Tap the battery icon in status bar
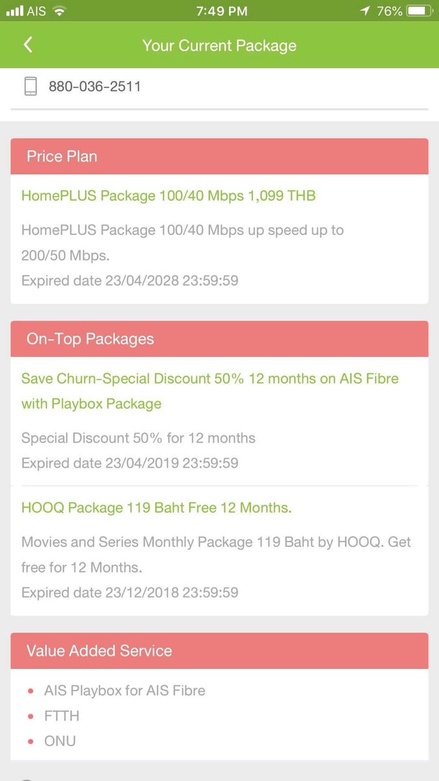 pyautogui.click(x=419, y=11)
